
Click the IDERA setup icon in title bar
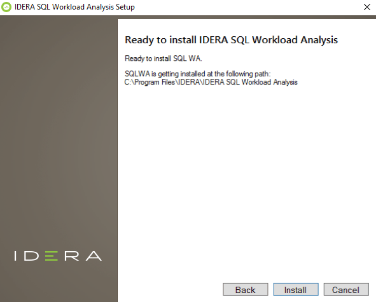[6, 7]
